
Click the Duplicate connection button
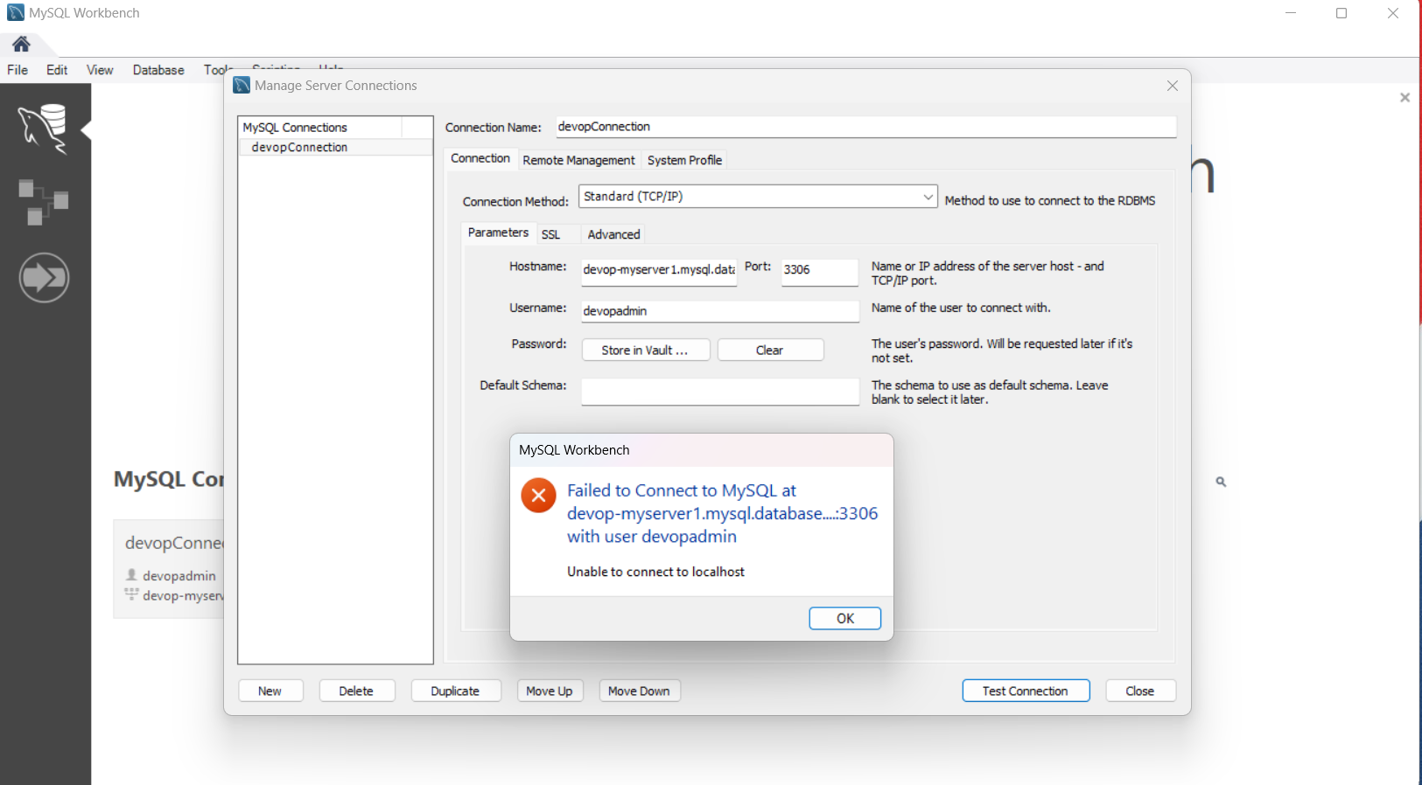[x=455, y=691]
